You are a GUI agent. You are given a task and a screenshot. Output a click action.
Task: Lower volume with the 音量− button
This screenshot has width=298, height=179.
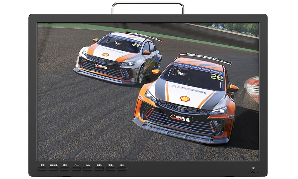(99, 169)
